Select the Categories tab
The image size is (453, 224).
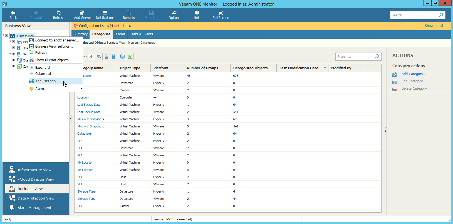point(101,34)
